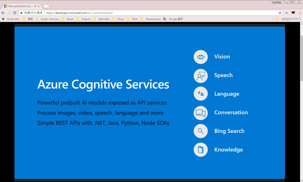Open the Social / Services bookmarks folder
Screen dimensions: 303x182
(47, 19)
